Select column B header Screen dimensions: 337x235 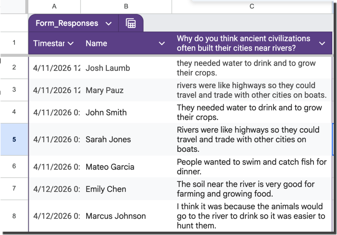[126, 6]
